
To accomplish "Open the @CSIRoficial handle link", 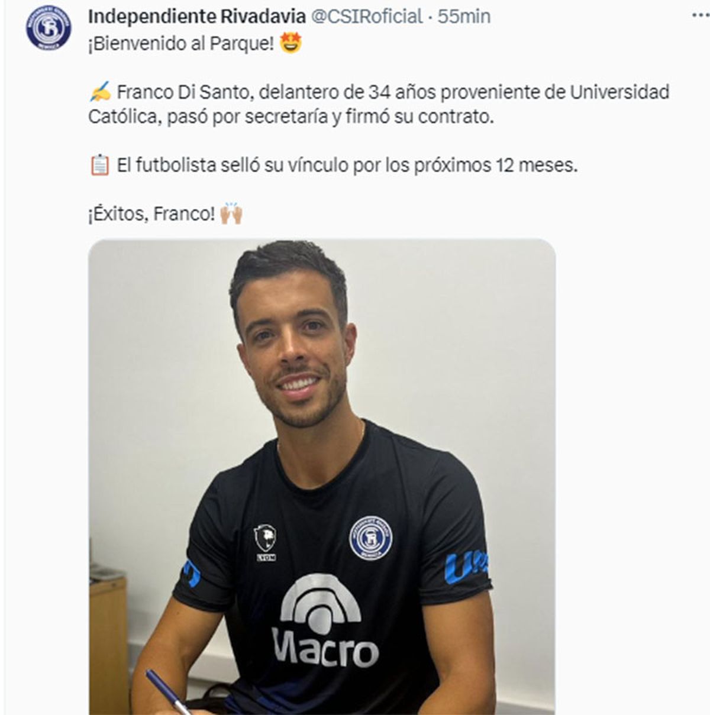I will (x=367, y=17).
